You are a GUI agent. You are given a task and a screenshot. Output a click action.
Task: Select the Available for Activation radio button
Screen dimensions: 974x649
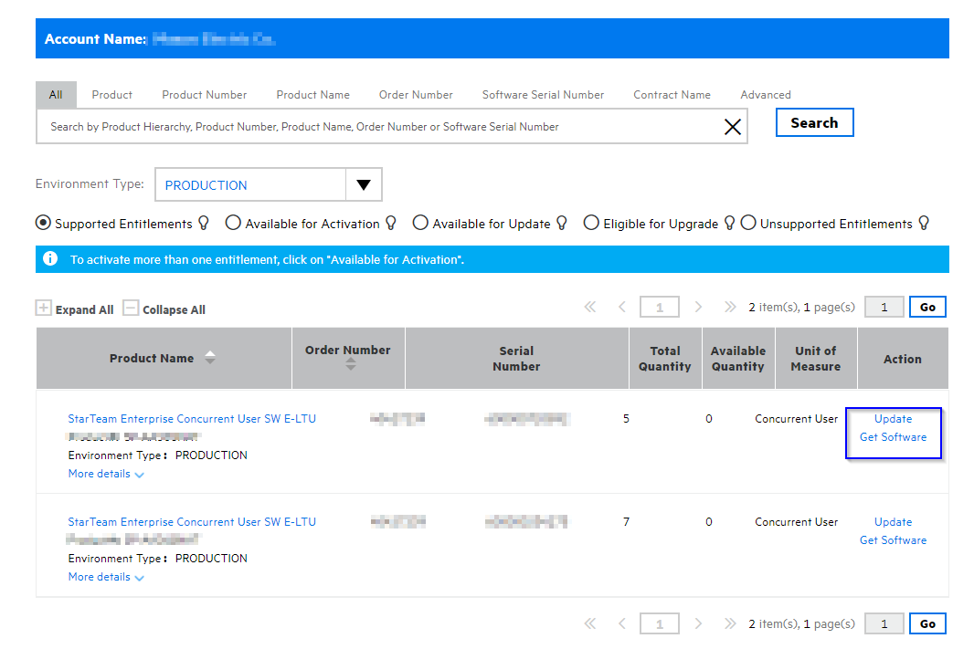tap(233, 223)
